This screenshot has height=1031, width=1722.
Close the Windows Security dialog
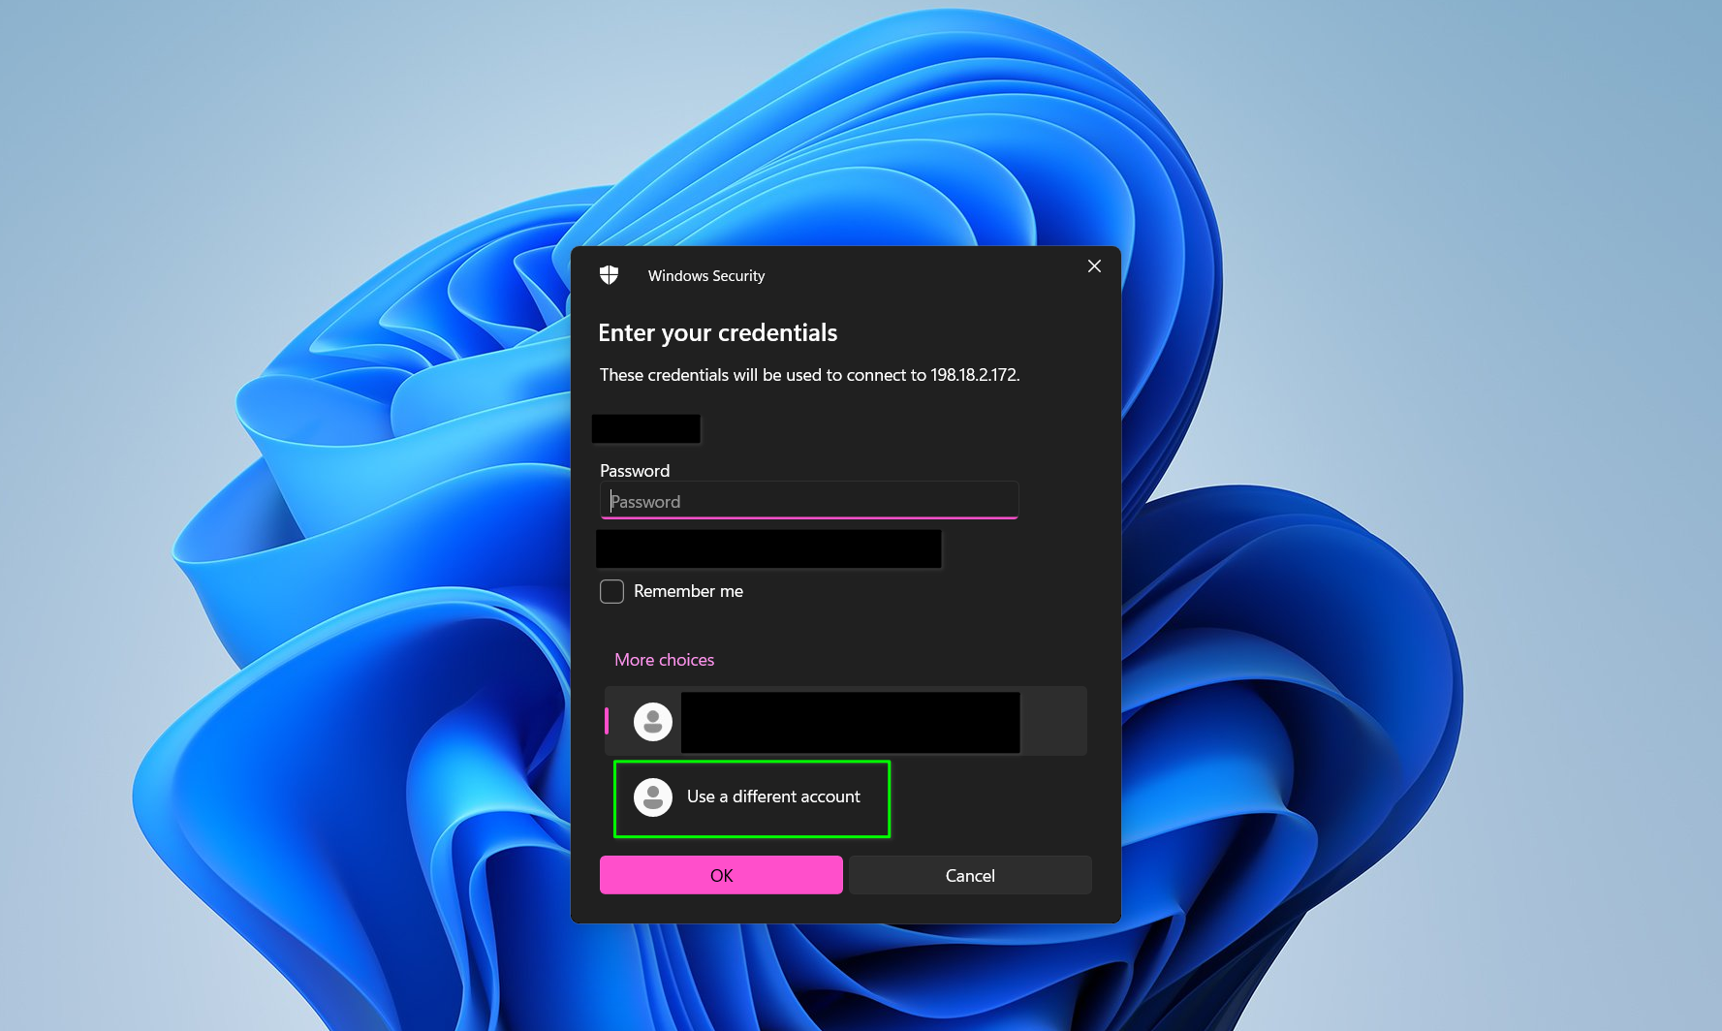point(1094,266)
